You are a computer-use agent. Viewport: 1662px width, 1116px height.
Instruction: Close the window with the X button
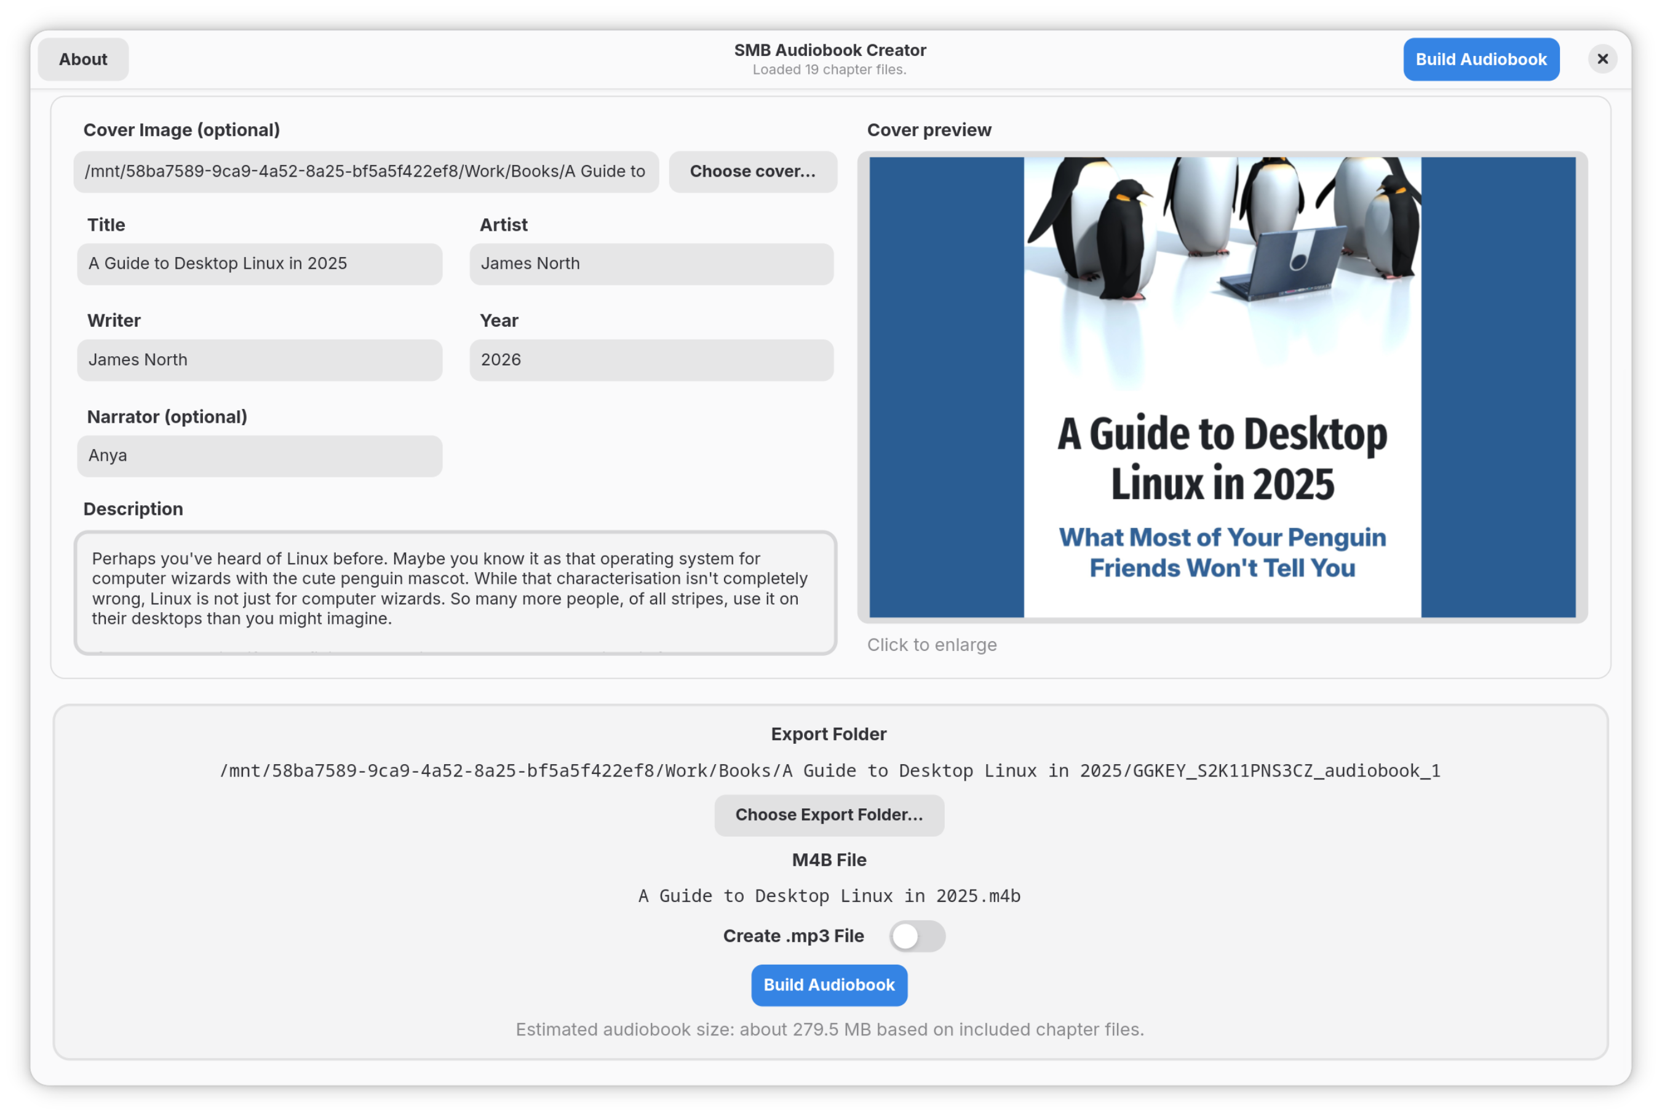[x=1602, y=59]
